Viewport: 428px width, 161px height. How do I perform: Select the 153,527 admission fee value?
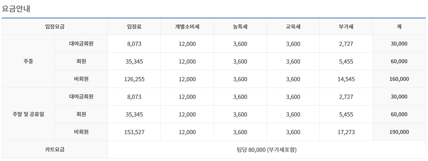pos(134,132)
